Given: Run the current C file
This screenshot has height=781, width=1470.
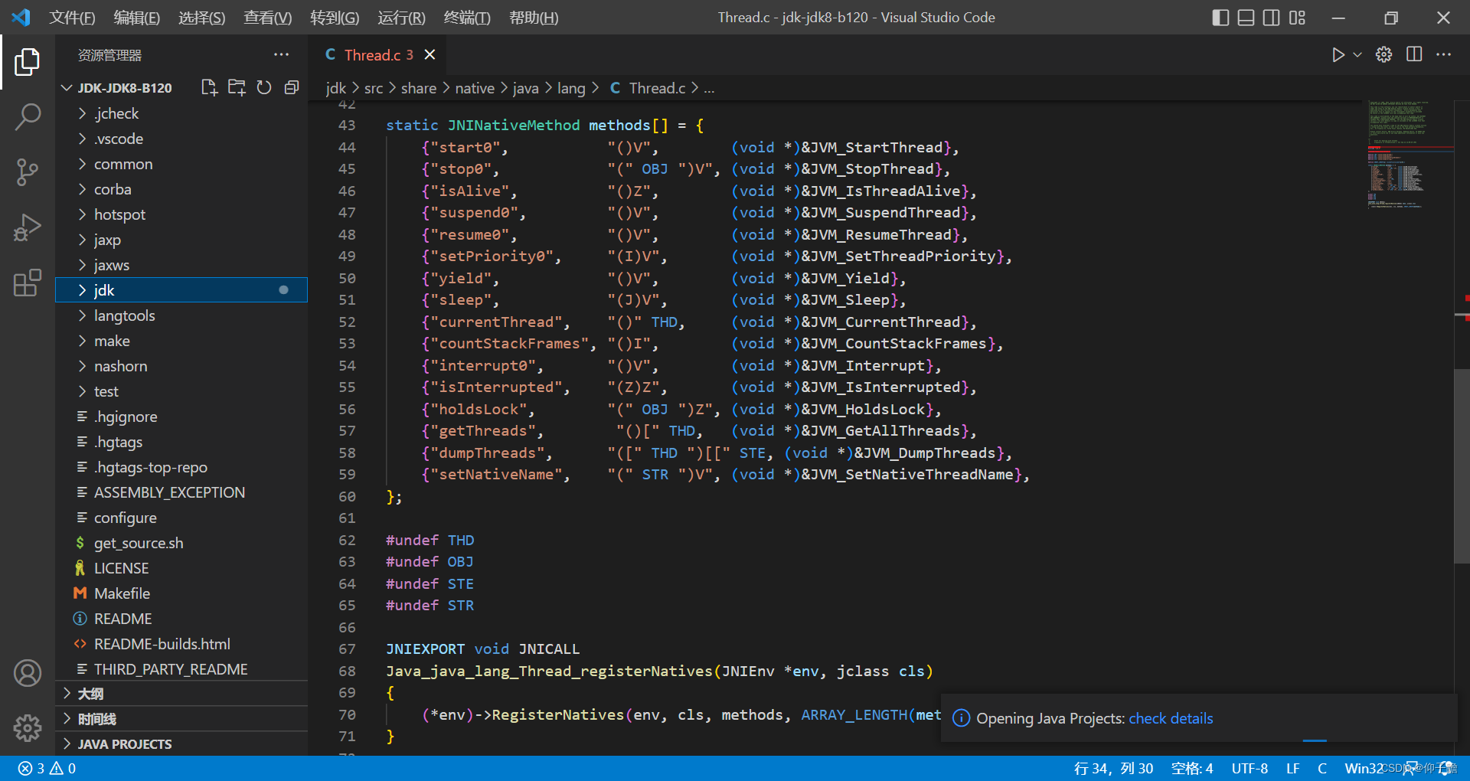Looking at the screenshot, I should click(1338, 55).
